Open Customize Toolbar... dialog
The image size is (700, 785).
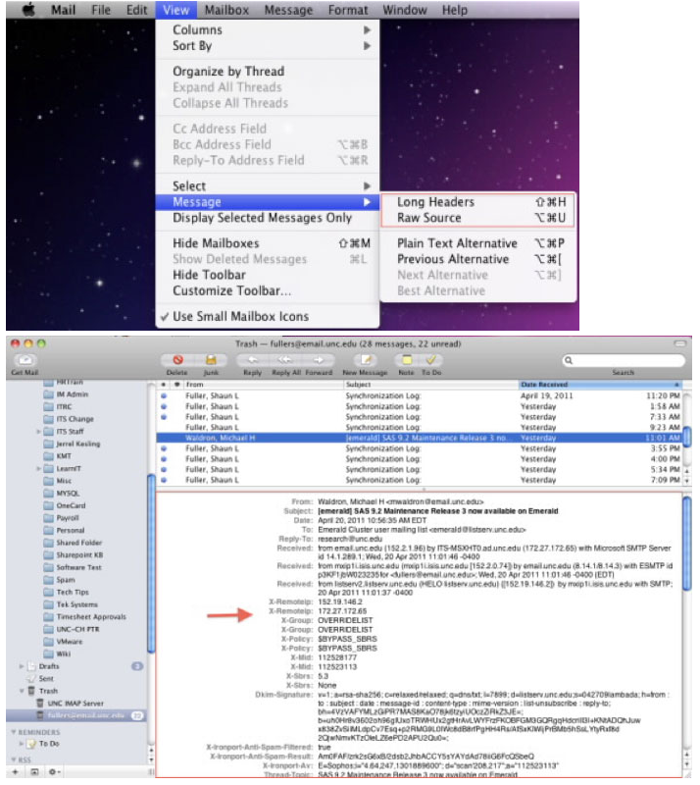pos(268,291)
